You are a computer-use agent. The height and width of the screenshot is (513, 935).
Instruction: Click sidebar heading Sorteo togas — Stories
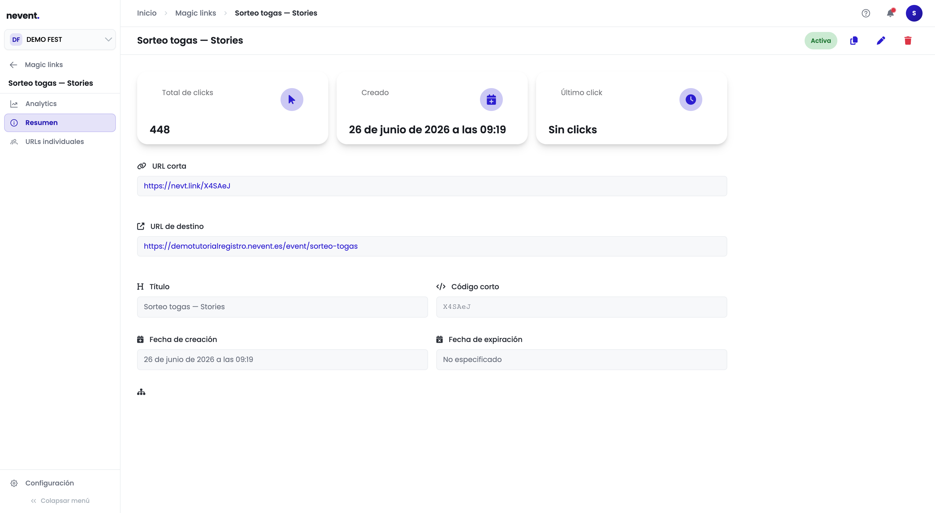pos(50,83)
